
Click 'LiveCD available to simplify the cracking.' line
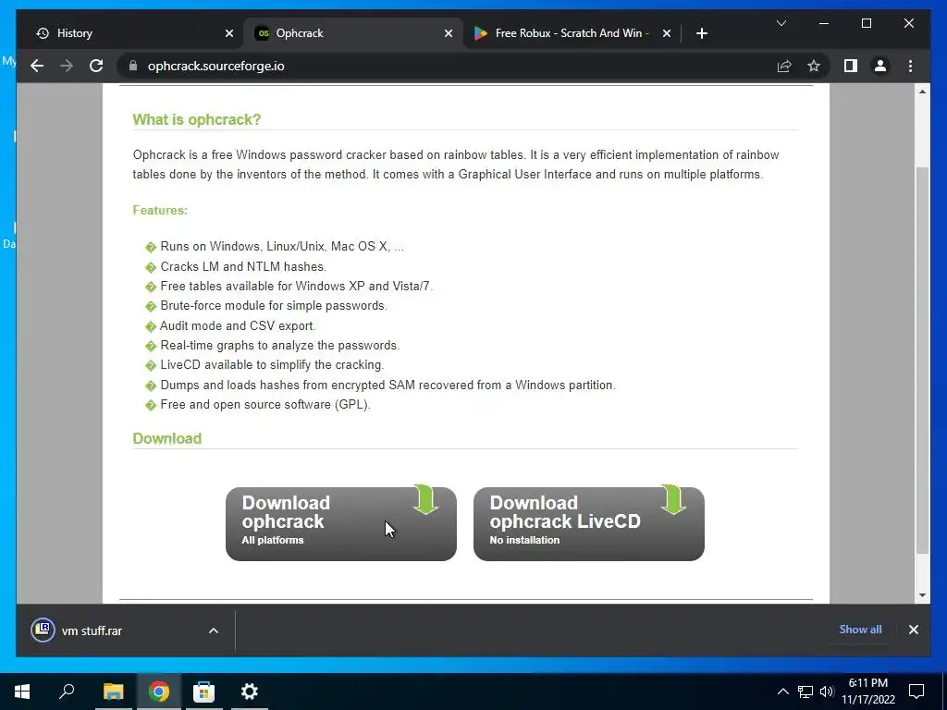pos(272,364)
